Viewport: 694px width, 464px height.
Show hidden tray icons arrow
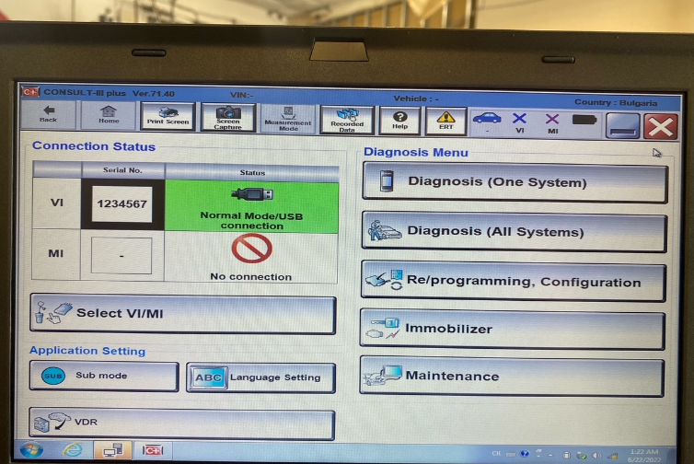[x=550, y=455]
